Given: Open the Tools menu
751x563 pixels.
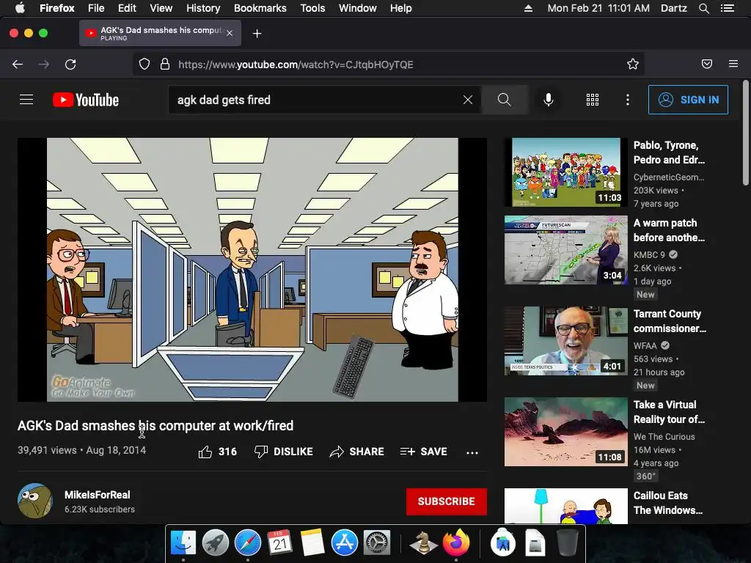Looking at the screenshot, I should click(x=312, y=8).
